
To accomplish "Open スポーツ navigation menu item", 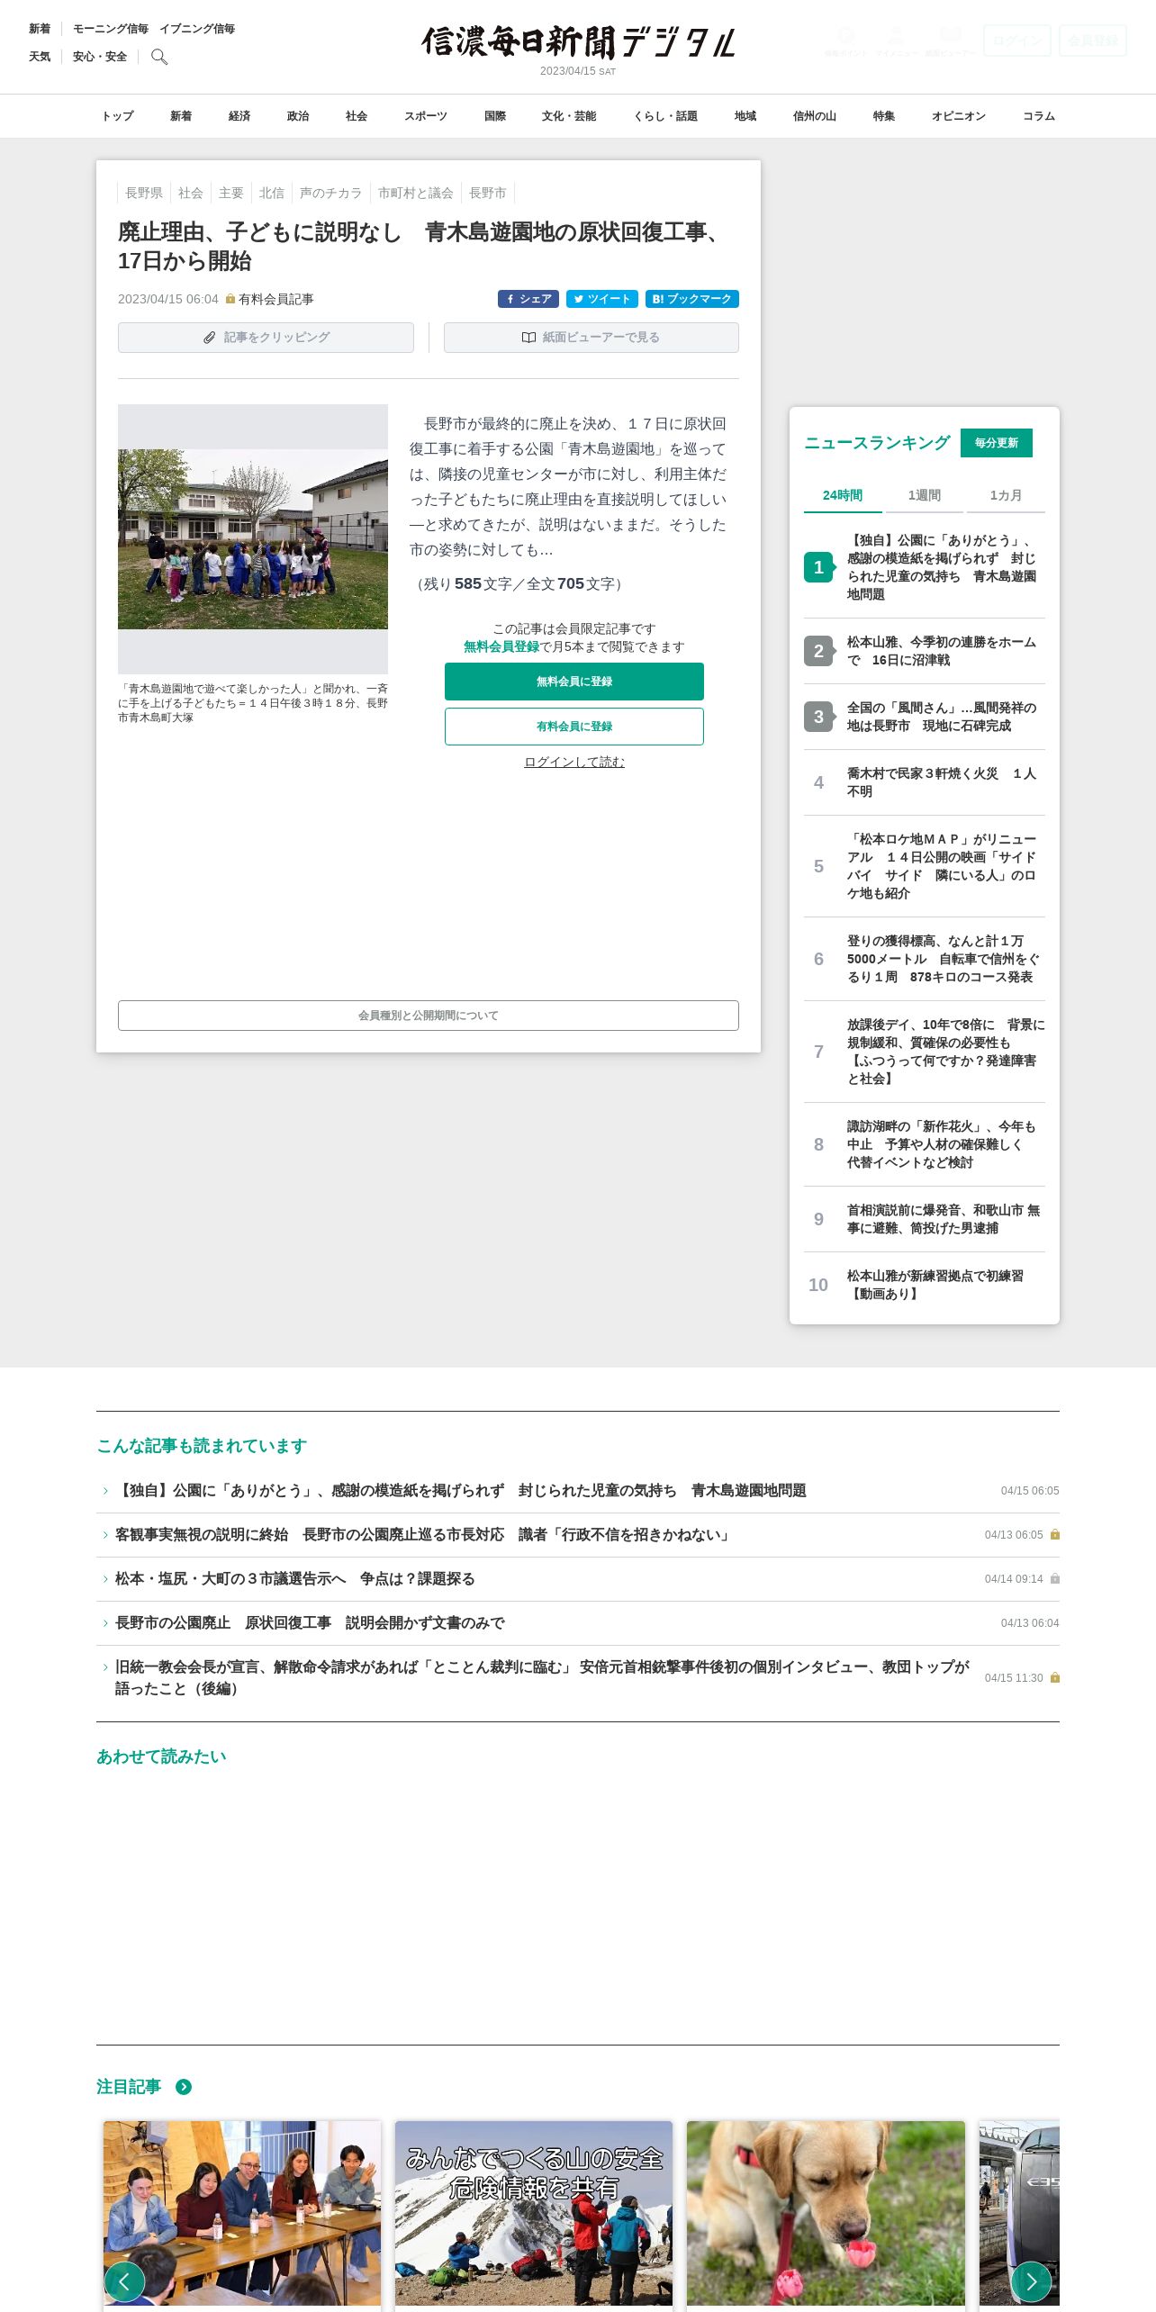I will pos(426,116).
